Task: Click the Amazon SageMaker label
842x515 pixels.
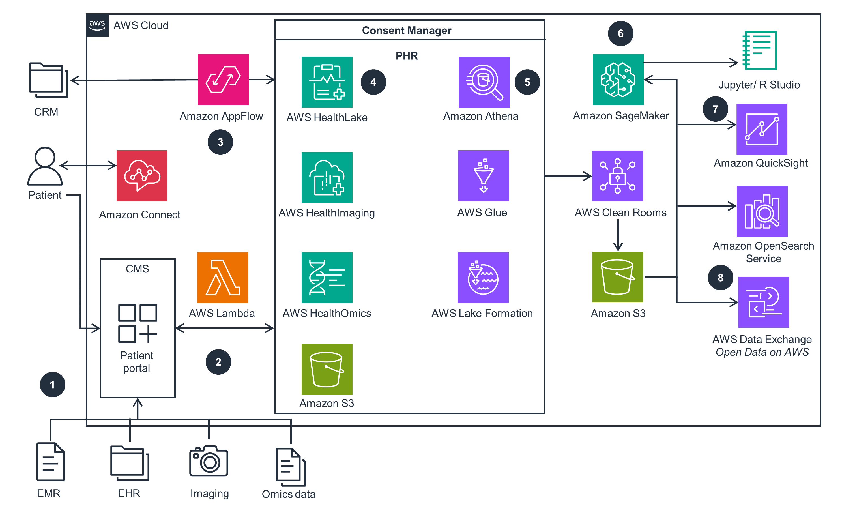Action: click(621, 116)
